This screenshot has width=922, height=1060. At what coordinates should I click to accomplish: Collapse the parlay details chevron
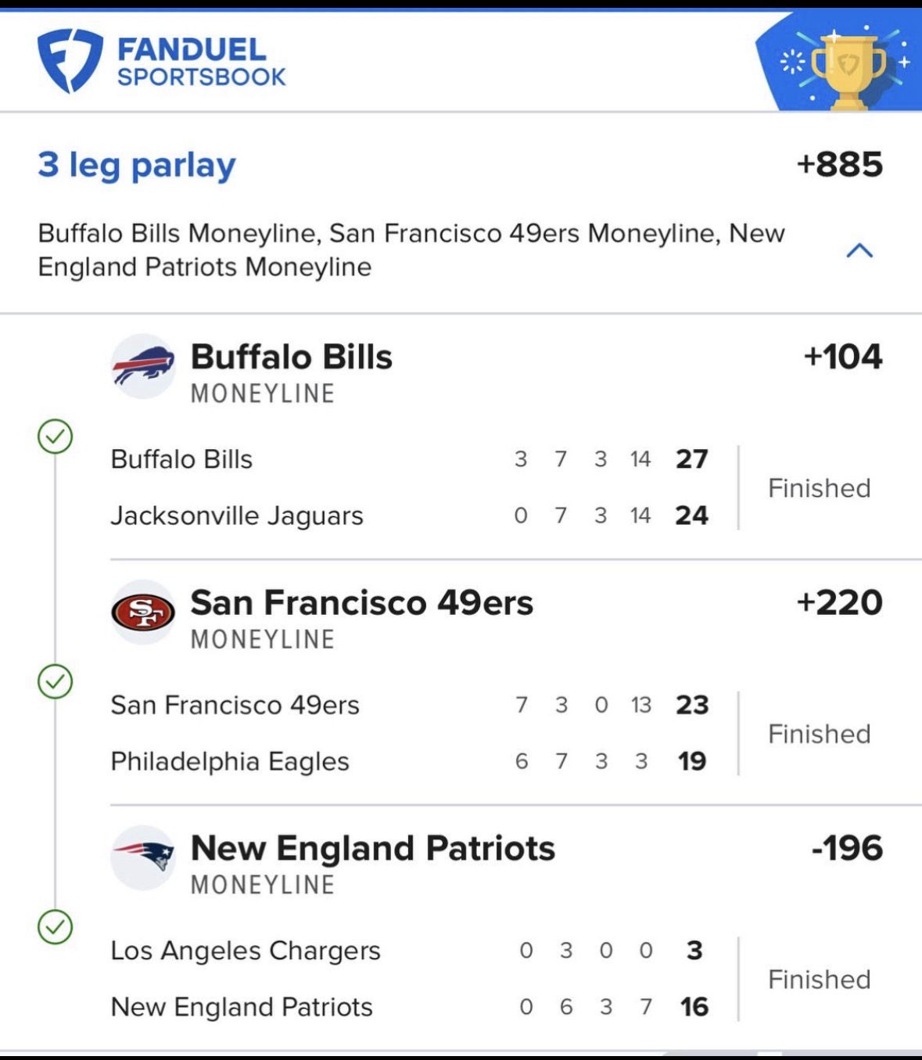(x=859, y=250)
